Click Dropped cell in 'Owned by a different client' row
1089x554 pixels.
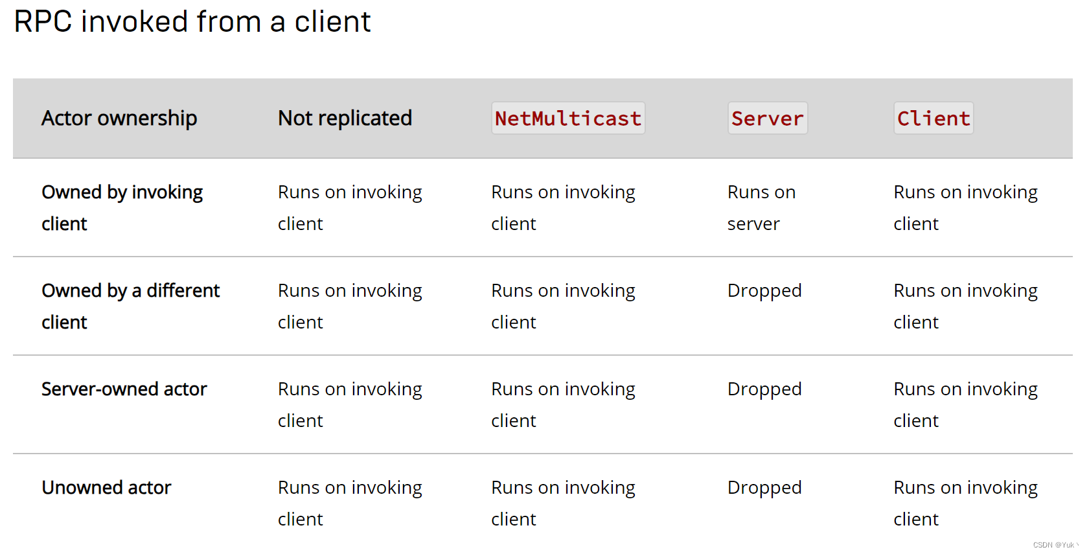(x=764, y=291)
